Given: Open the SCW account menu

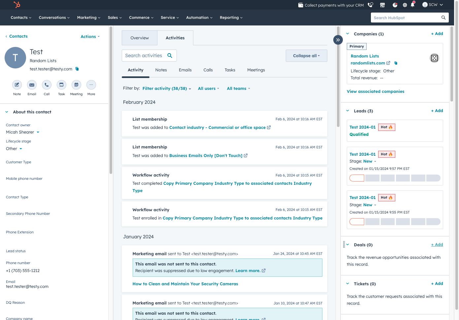Looking at the screenshot, I should (x=433, y=5).
